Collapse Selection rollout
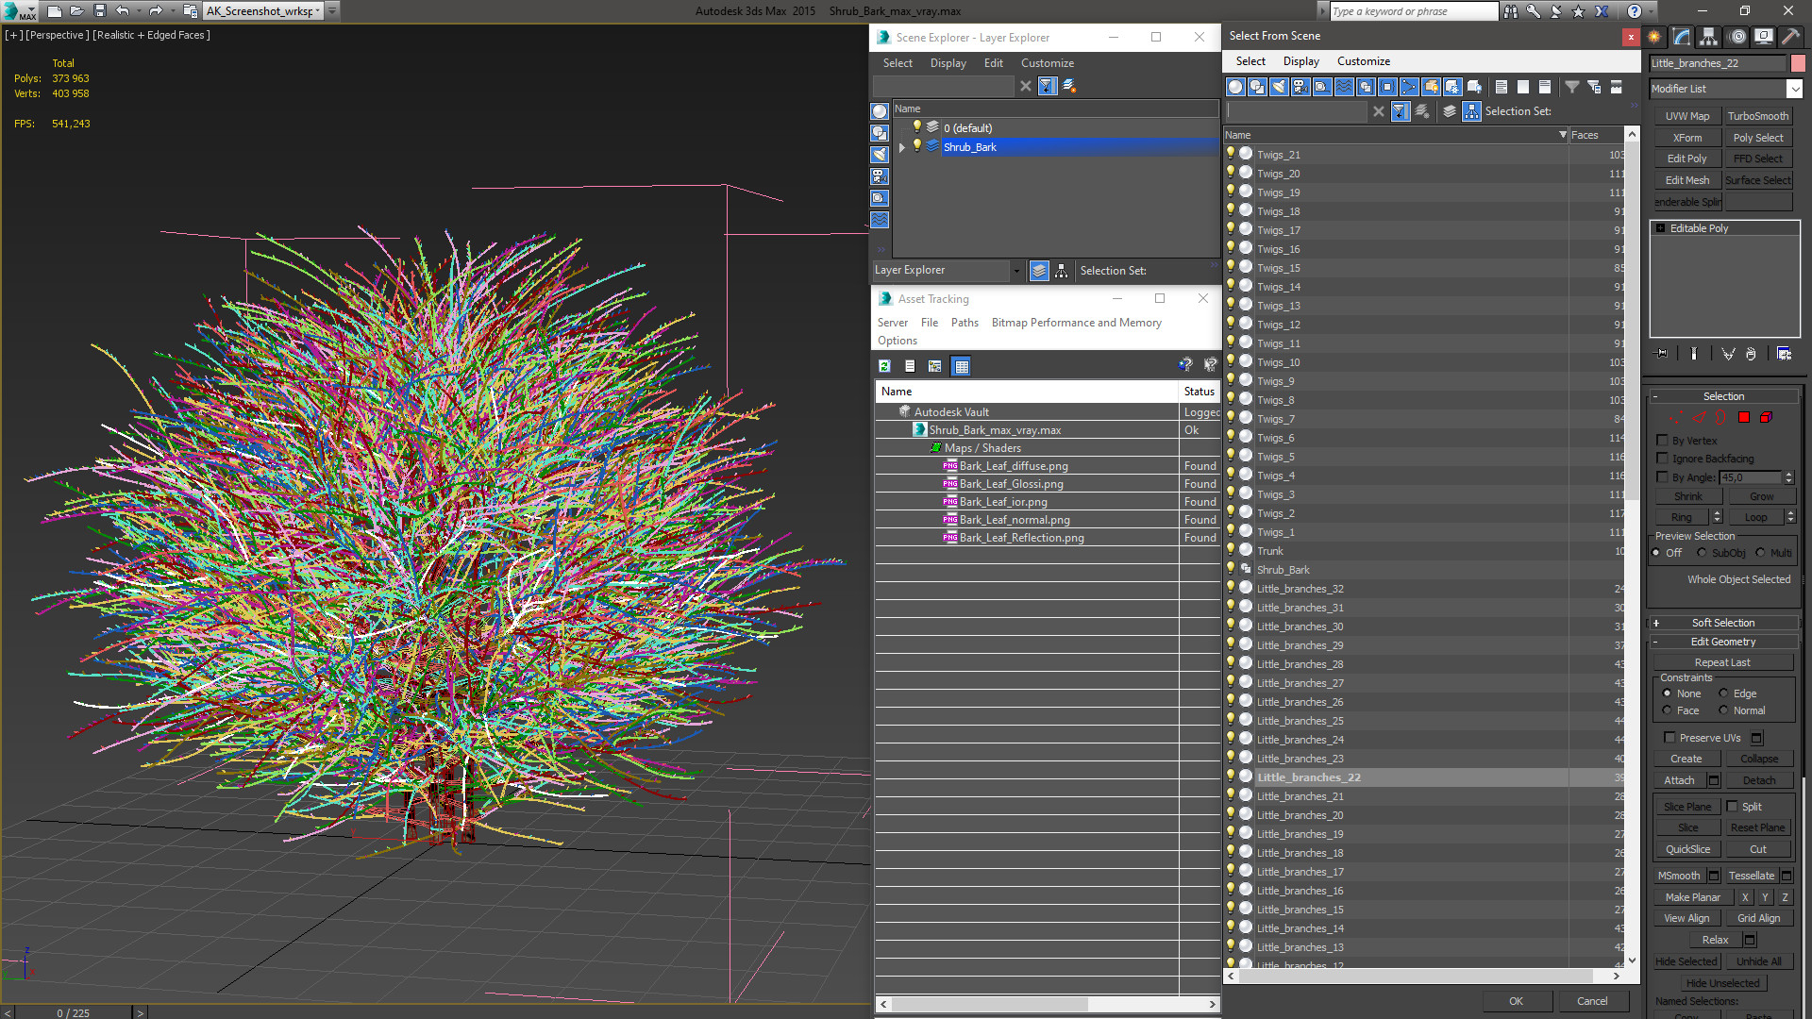The image size is (1812, 1019). click(1723, 396)
